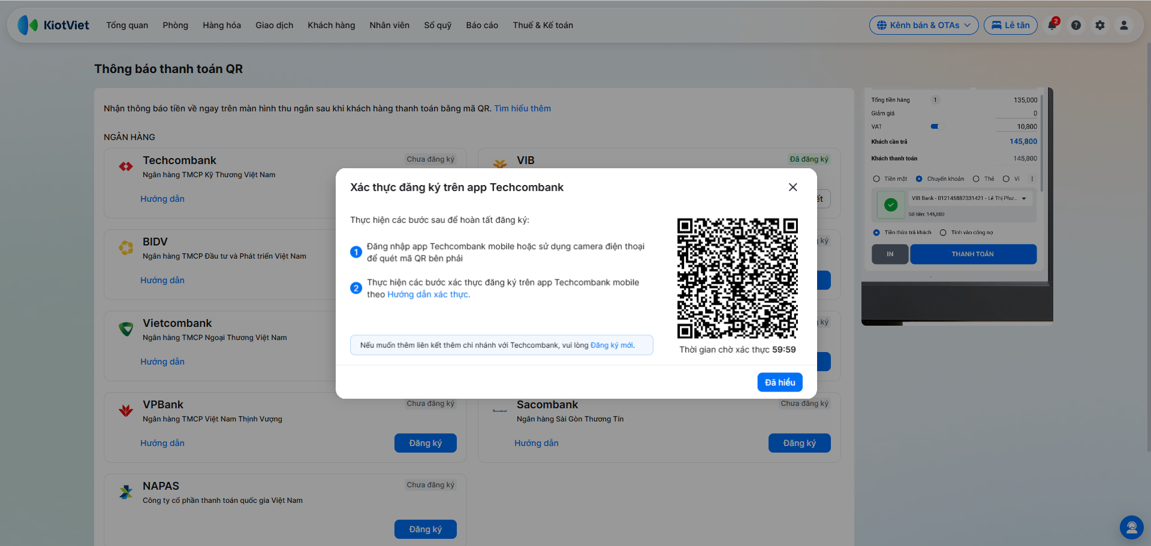Click the IN button in payment preview
This screenshot has height=546, width=1151.
tap(890, 254)
